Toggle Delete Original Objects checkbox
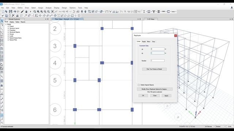This screenshot has width=234, height=131. click(139, 85)
